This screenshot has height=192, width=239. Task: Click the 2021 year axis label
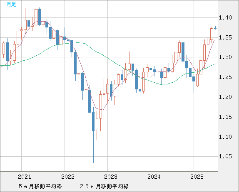(x=25, y=177)
